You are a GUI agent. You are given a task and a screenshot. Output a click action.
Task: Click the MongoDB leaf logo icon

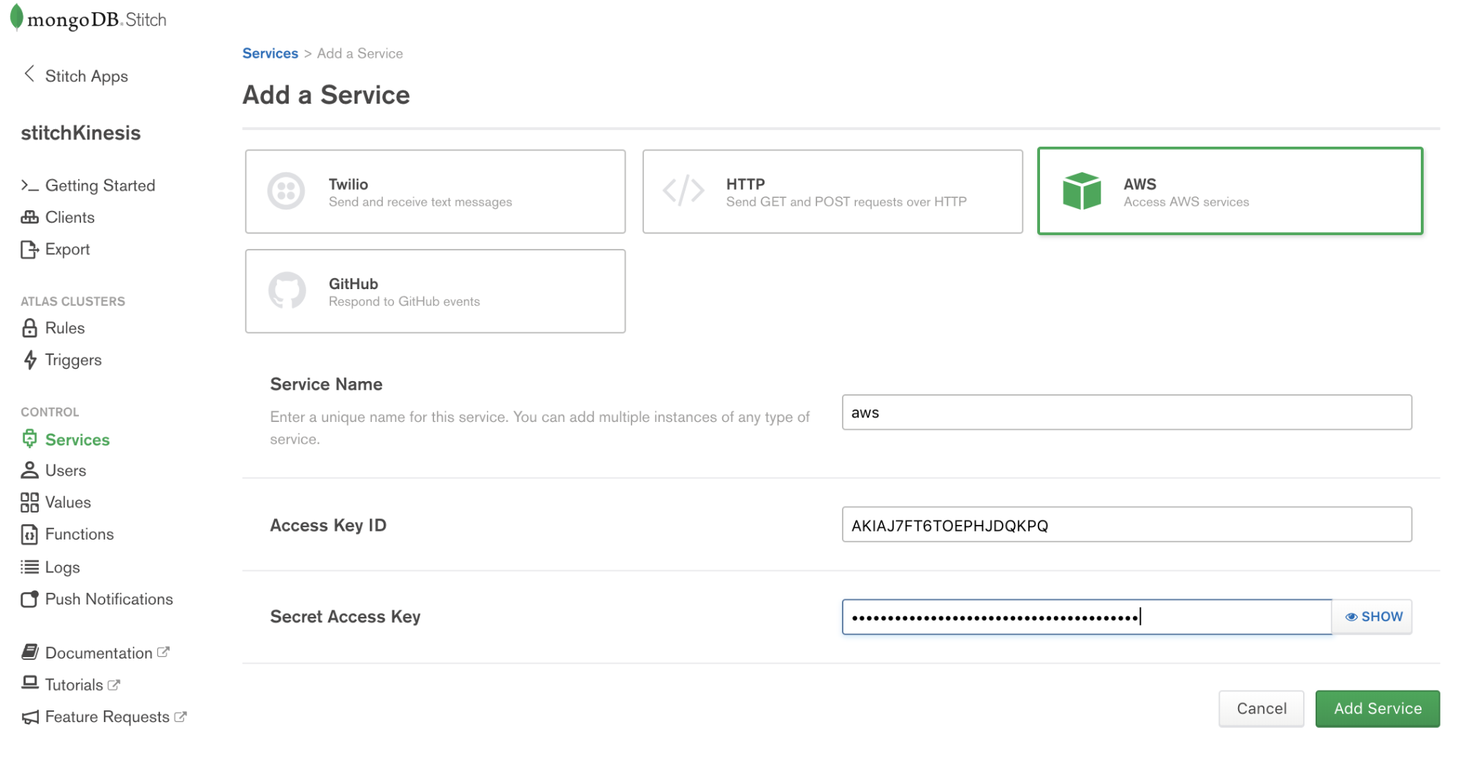coord(16,18)
